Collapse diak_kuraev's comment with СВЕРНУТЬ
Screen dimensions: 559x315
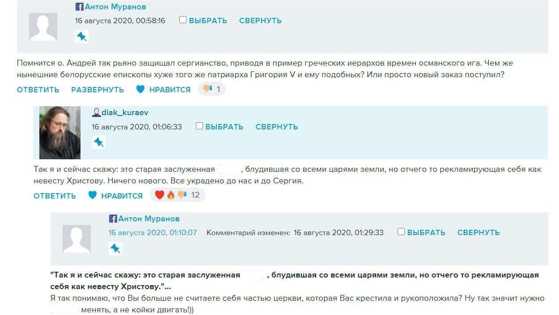tap(277, 127)
